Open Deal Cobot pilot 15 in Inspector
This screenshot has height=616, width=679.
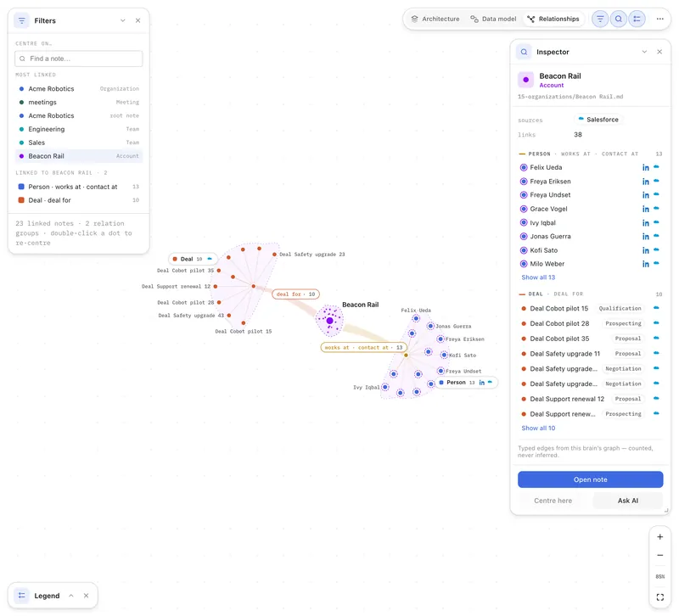[559, 309]
